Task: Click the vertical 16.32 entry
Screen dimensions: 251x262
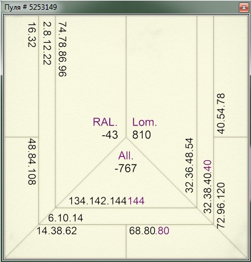Action: [x=32, y=35]
